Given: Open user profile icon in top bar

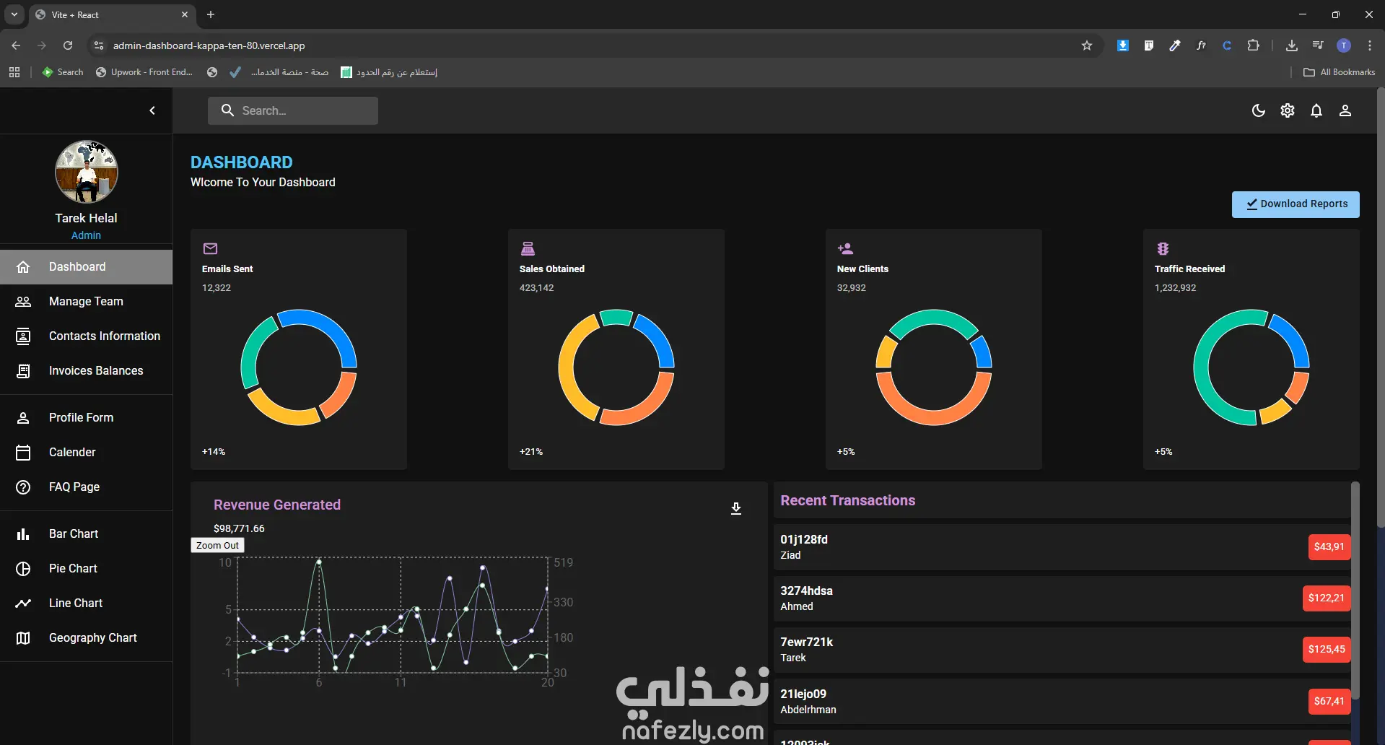Looking at the screenshot, I should tap(1345, 110).
